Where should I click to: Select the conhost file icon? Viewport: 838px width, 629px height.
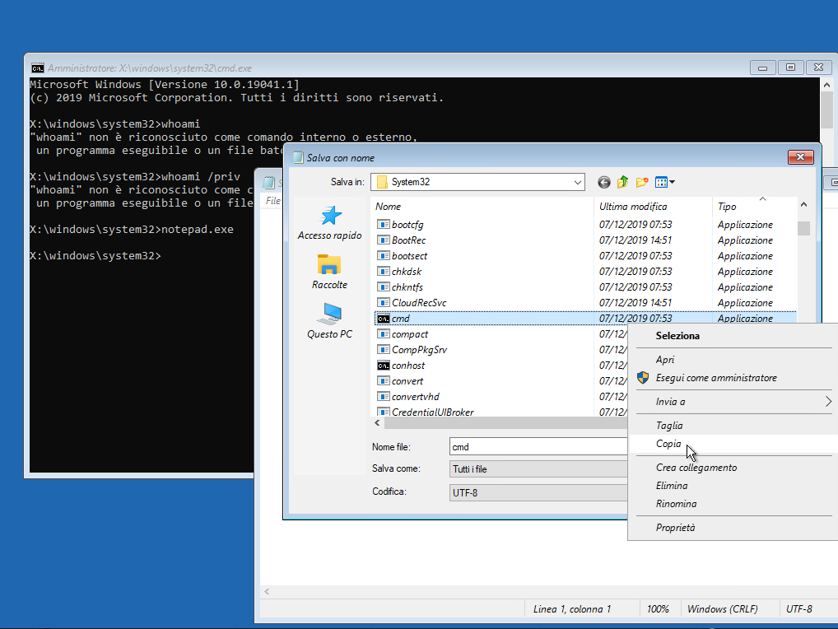pos(384,366)
